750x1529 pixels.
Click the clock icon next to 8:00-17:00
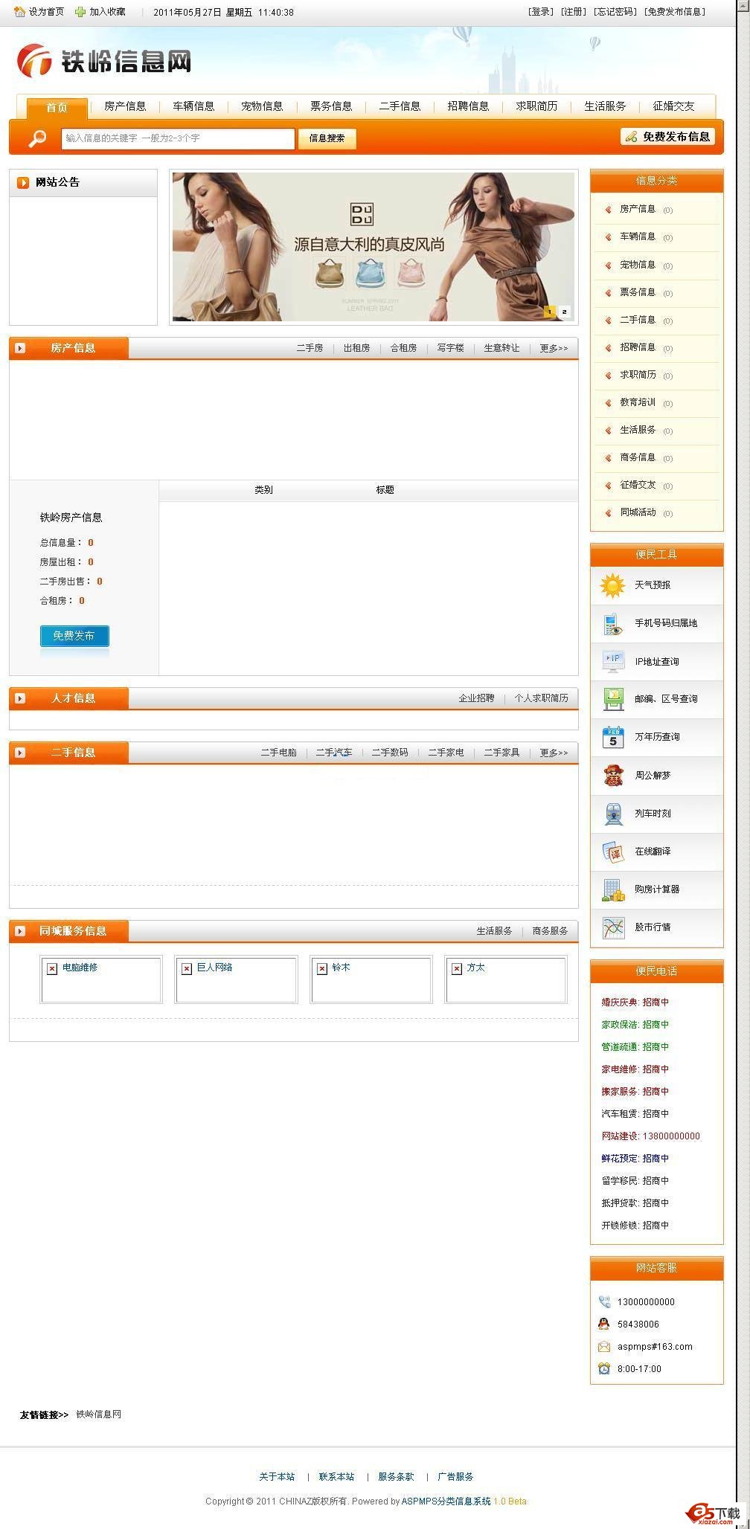click(x=604, y=1368)
